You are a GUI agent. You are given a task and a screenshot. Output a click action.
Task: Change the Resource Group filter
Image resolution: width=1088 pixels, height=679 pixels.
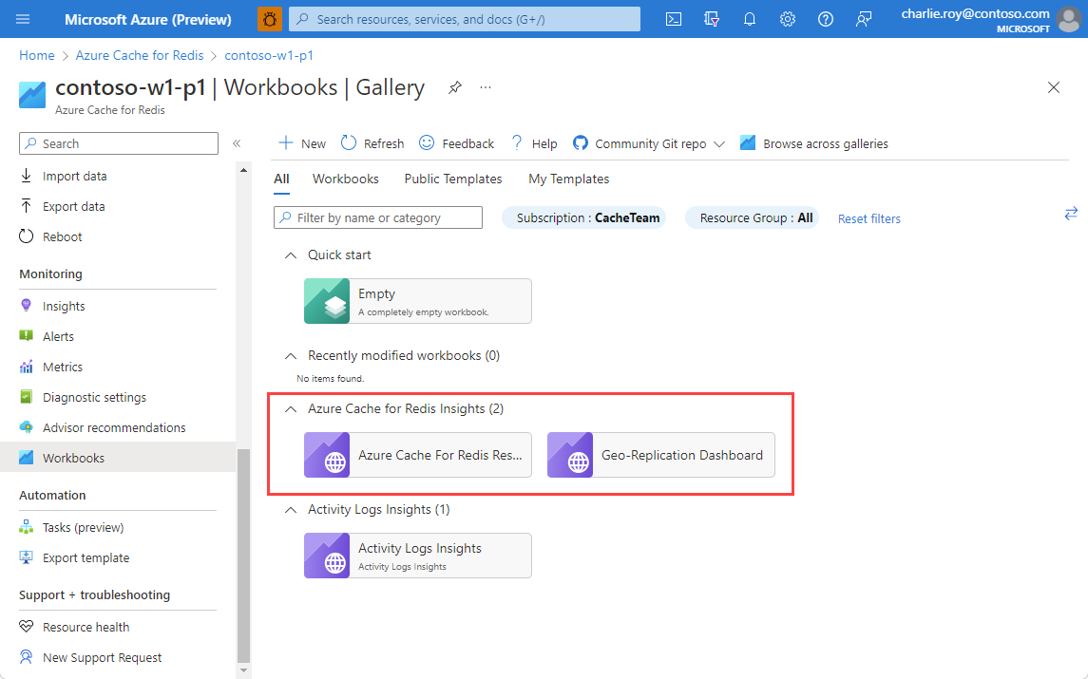[x=752, y=217]
